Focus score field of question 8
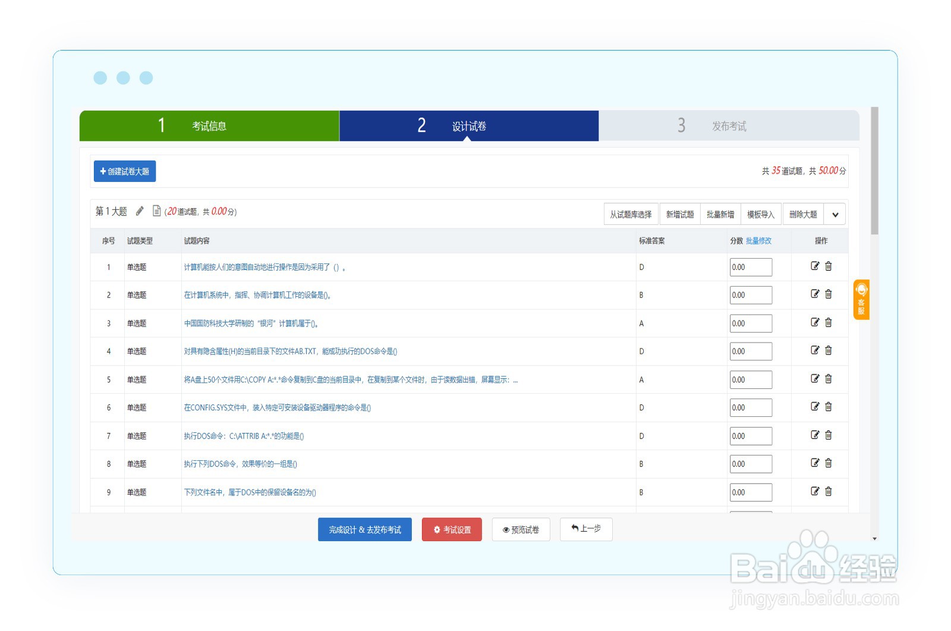The height and width of the screenshot is (631, 951). pyautogui.click(x=751, y=464)
